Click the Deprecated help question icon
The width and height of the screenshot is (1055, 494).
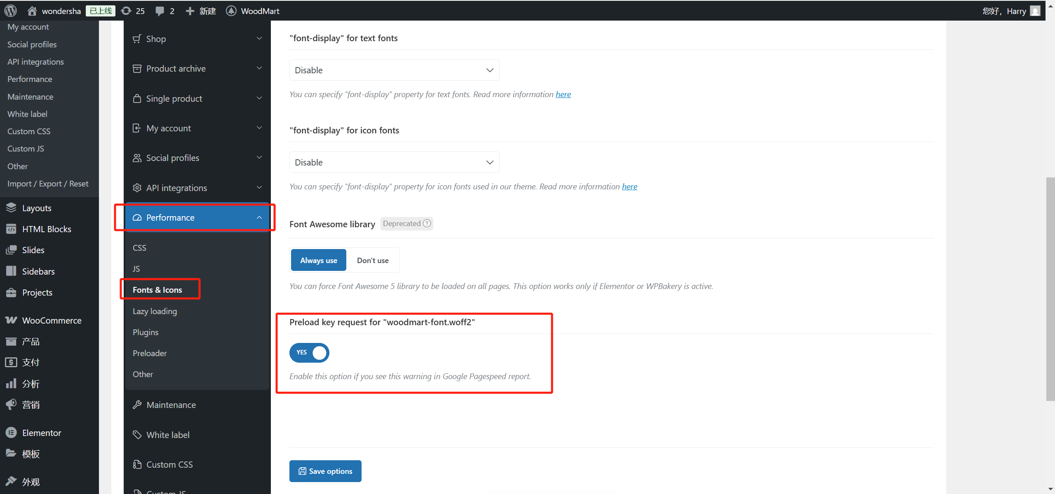tap(427, 224)
